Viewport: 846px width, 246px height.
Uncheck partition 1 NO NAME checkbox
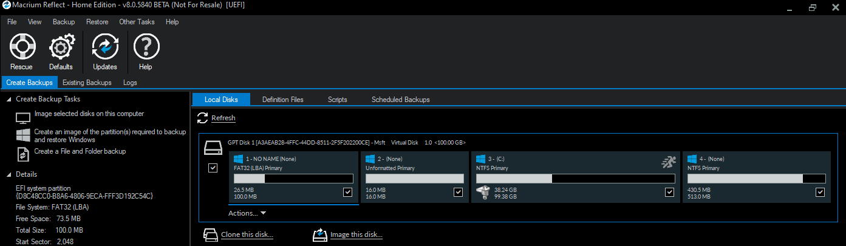[x=347, y=193]
